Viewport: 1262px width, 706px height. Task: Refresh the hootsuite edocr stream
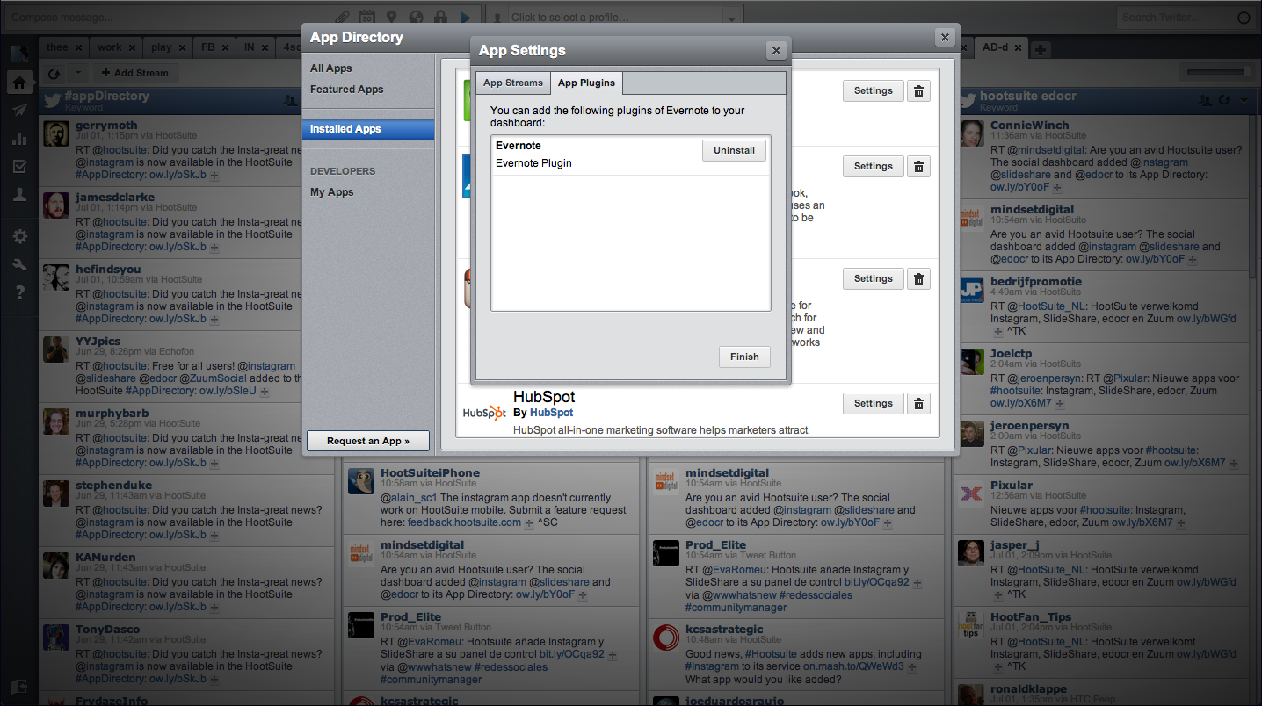click(x=1225, y=101)
